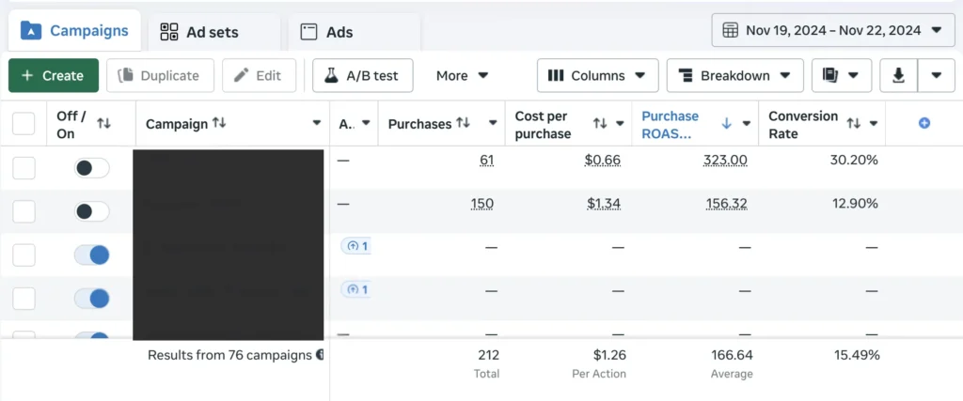
Task: Click the blue add column plus icon
Action: point(924,123)
